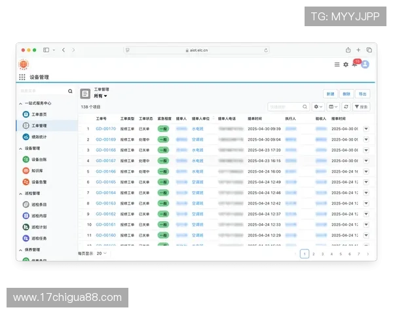Open the hamburger menu icon in header

pos(337,65)
